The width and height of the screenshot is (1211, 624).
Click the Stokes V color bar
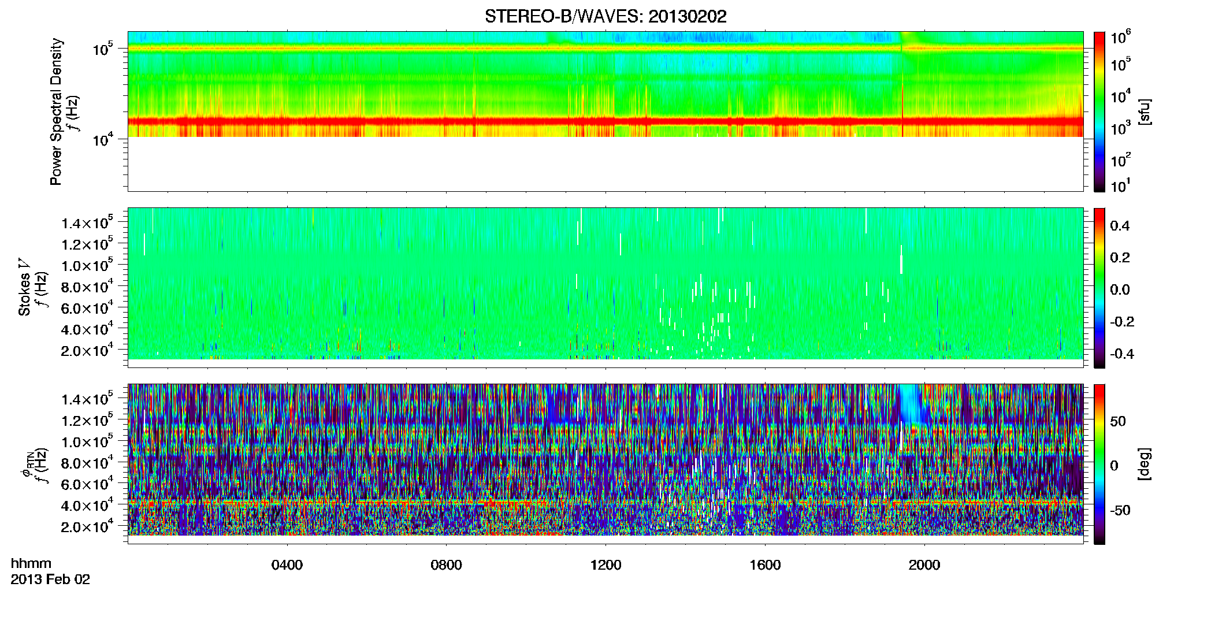pos(1099,288)
